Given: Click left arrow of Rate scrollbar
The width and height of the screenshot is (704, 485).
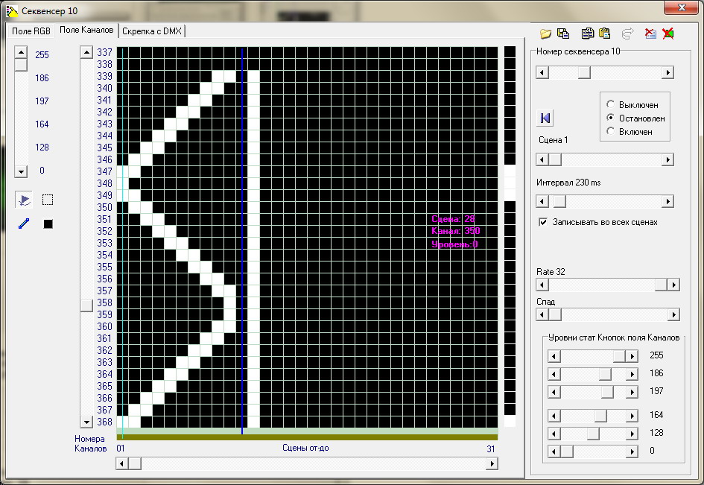Looking at the screenshot, I should [542, 285].
